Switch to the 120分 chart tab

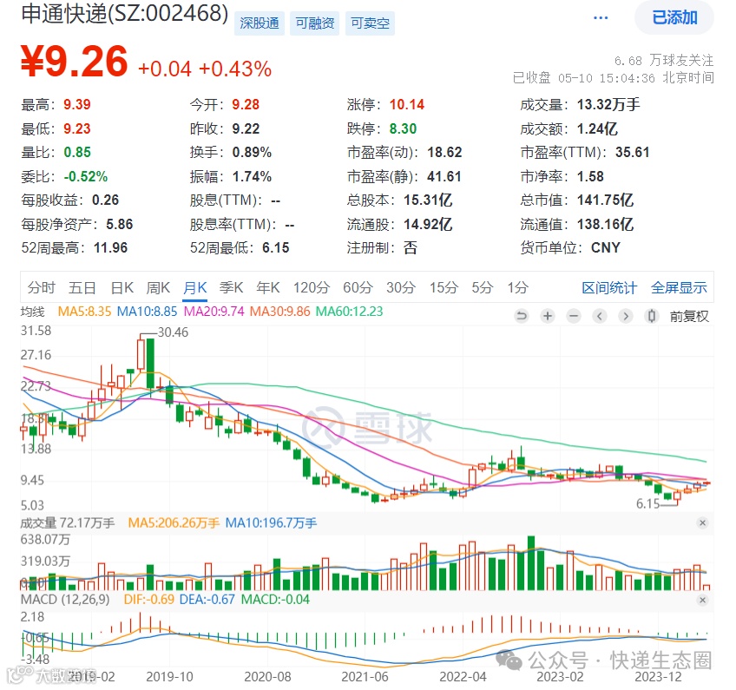coord(312,287)
